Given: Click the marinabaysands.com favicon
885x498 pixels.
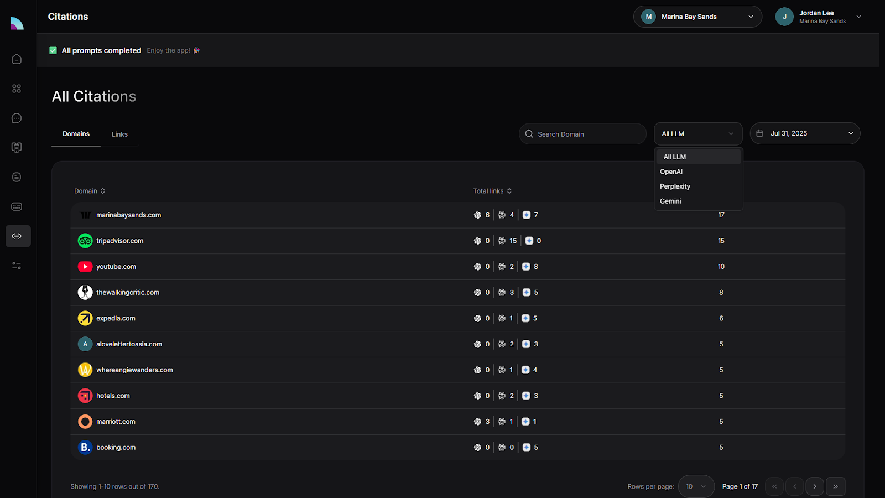Looking at the screenshot, I should (x=85, y=215).
